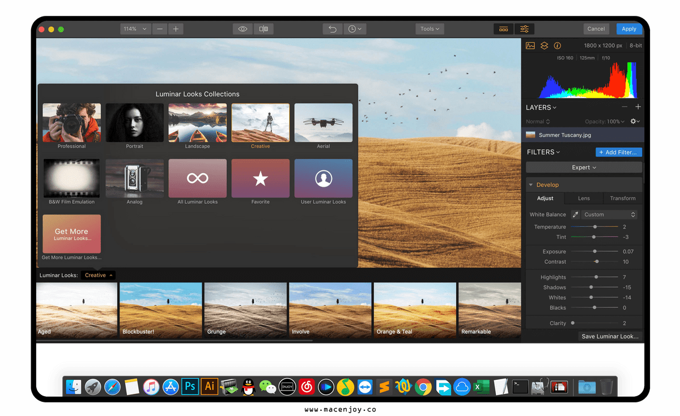Open the zoom percentage dropdown showing 114%

tap(135, 29)
